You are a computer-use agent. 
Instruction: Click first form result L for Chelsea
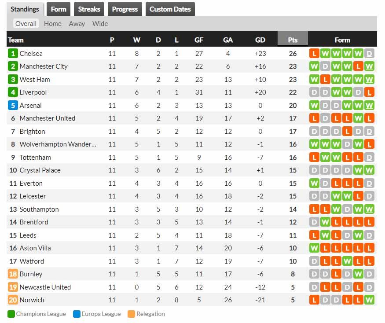click(x=314, y=54)
